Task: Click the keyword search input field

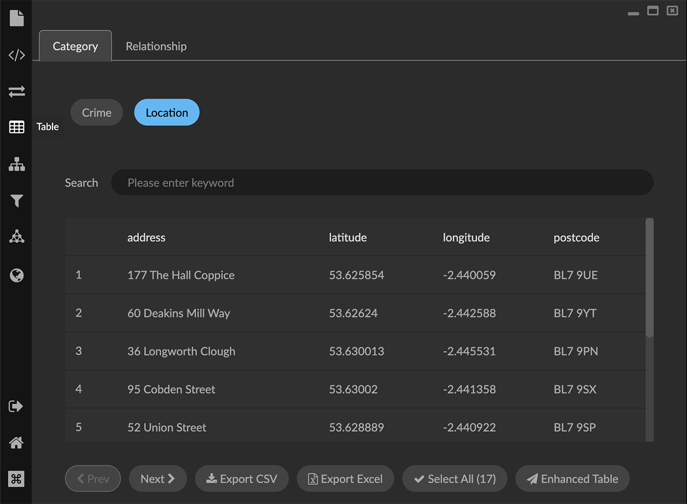Action: tap(382, 183)
